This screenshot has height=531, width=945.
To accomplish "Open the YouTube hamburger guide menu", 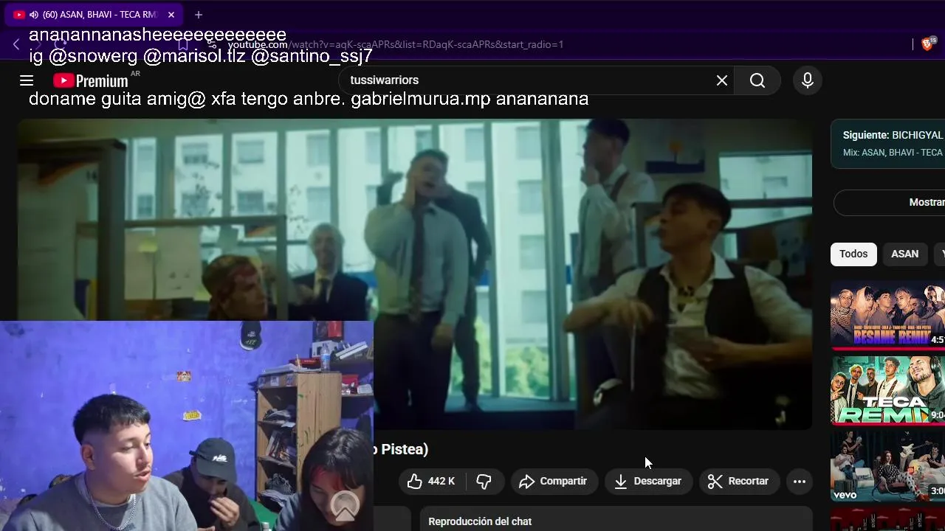I will tap(27, 80).
